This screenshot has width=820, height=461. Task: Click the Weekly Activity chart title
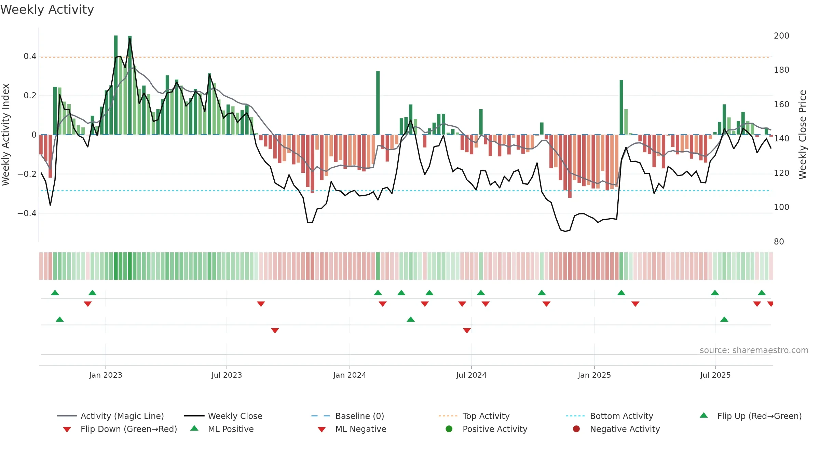(x=47, y=10)
